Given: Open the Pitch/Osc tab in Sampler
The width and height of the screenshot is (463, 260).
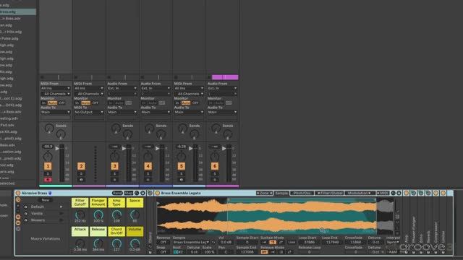Looking at the screenshot, I should point(302,193).
